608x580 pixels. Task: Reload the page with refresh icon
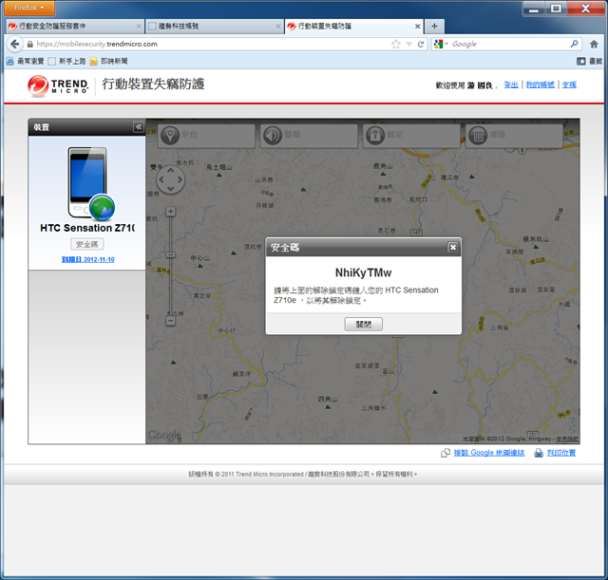coord(420,45)
